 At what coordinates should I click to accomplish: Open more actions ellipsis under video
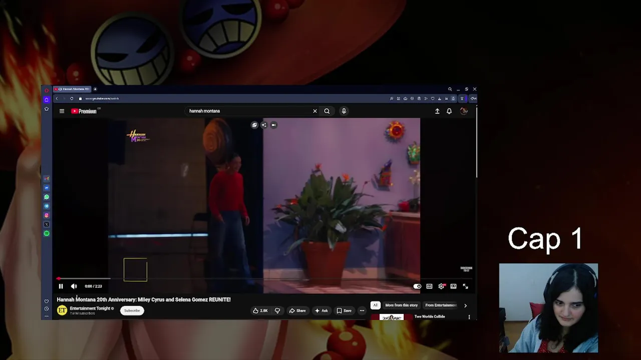tap(362, 310)
